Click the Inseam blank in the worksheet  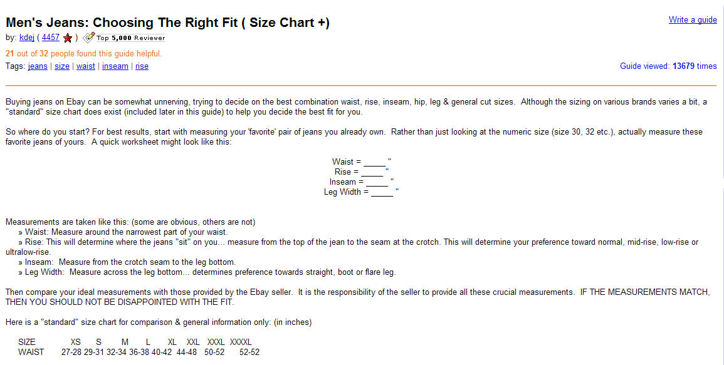tap(377, 182)
